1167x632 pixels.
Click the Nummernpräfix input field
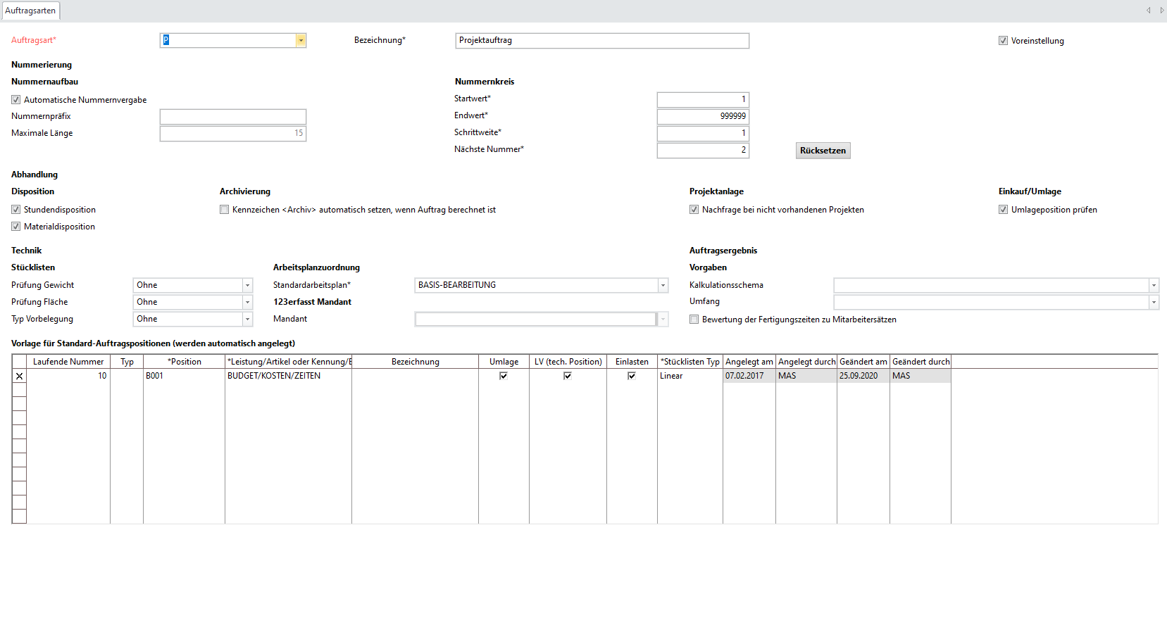coord(232,117)
